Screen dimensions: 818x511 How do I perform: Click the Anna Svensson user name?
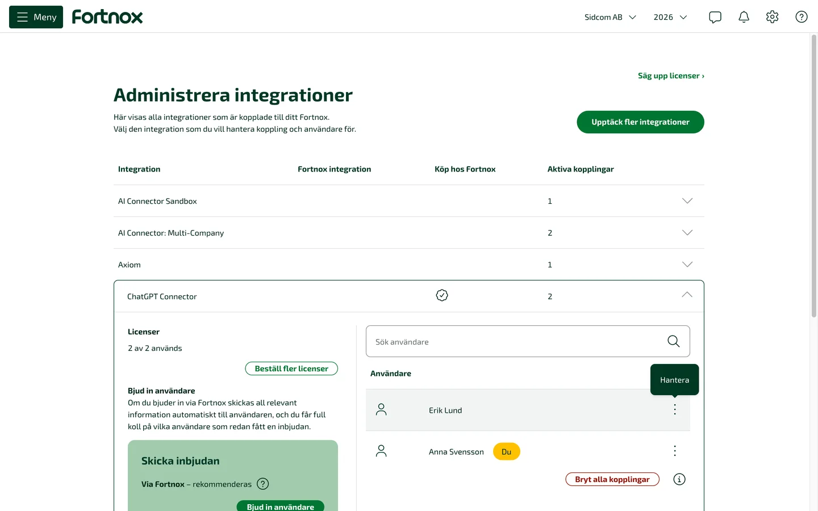456,451
